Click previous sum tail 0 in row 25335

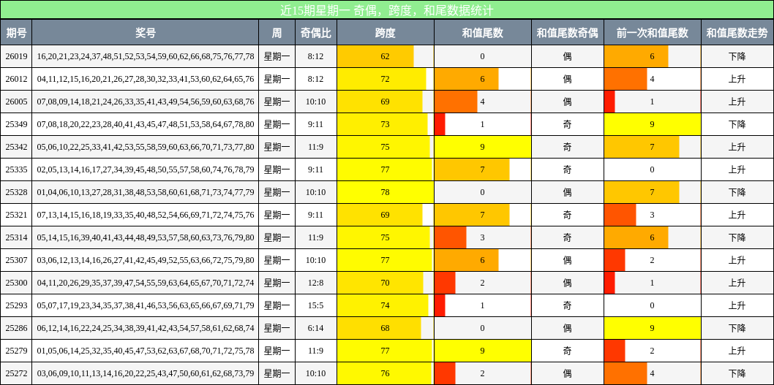tap(653, 169)
